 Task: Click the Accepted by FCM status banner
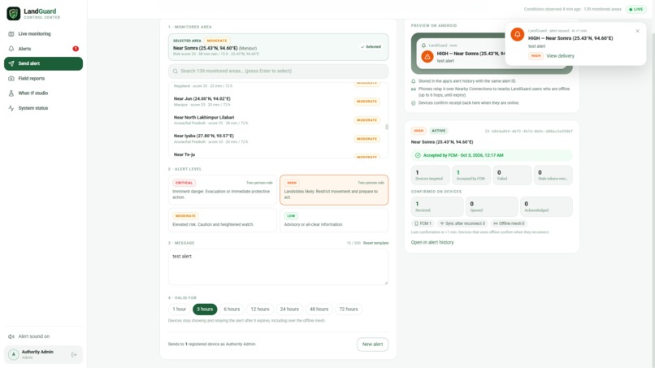492,155
